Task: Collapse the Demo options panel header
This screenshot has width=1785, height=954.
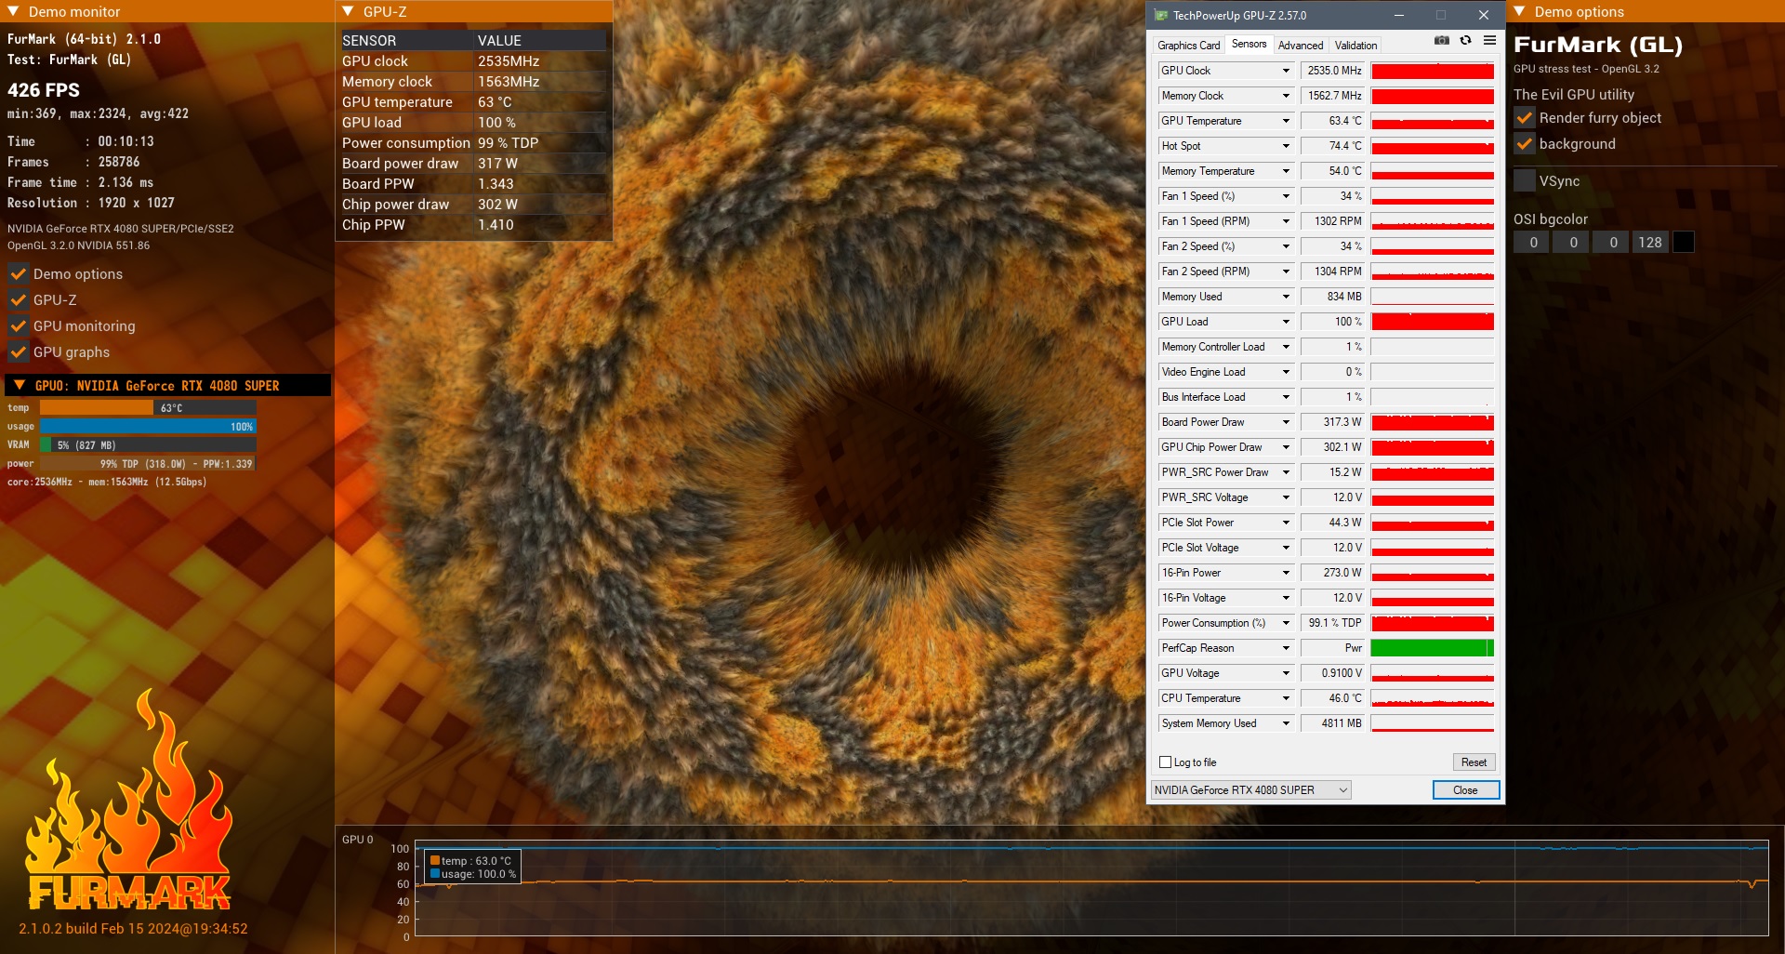Action: (1519, 12)
